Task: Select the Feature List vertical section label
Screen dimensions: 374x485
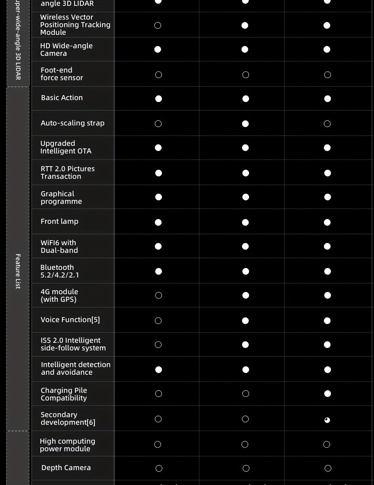Action: 18,271
